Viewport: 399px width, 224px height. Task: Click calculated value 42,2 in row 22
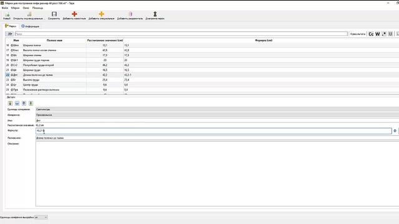click(105, 75)
